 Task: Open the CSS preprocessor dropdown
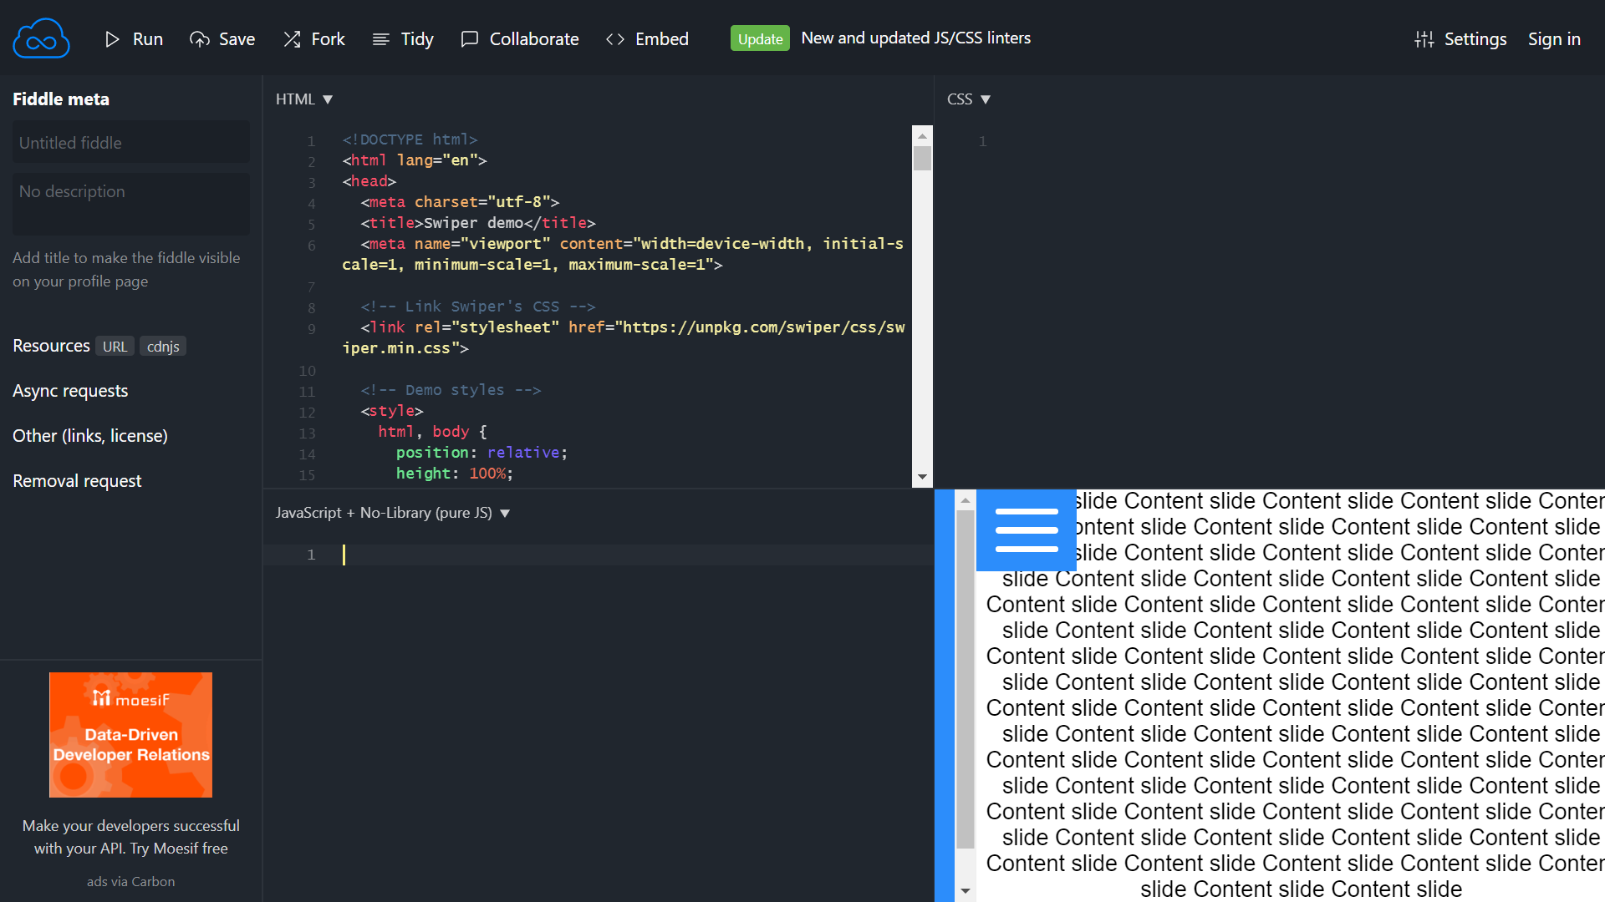point(986,99)
